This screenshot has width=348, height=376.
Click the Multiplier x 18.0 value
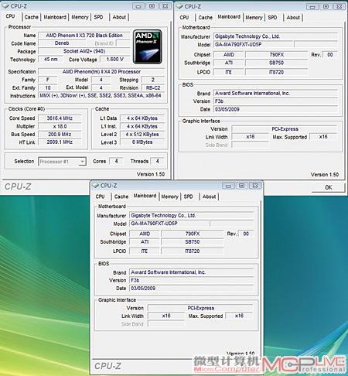tap(60, 126)
